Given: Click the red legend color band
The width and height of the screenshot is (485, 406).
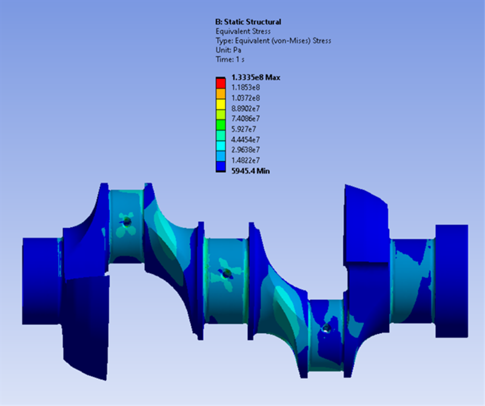Looking at the screenshot, I should click(x=221, y=84).
